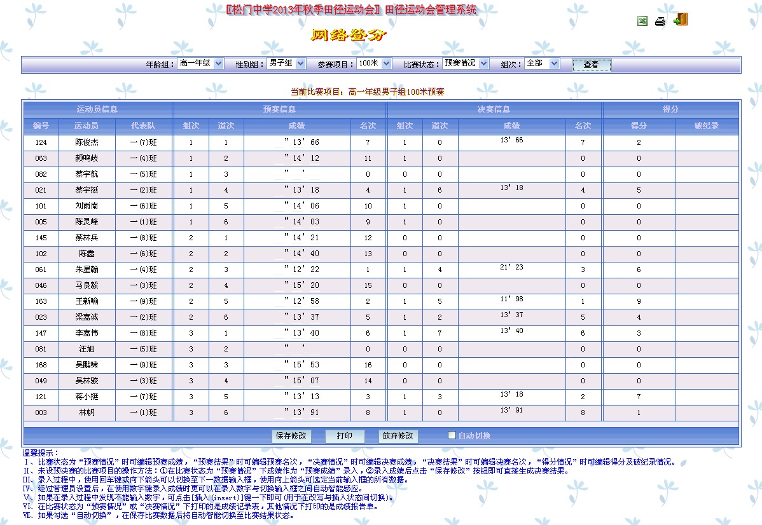Click the 当前比赛项目 heading text
This screenshot has height=525, width=762.
tap(368, 92)
